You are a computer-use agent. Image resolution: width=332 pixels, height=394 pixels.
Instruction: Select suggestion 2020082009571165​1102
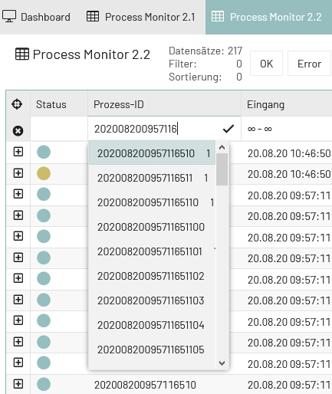click(x=152, y=276)
